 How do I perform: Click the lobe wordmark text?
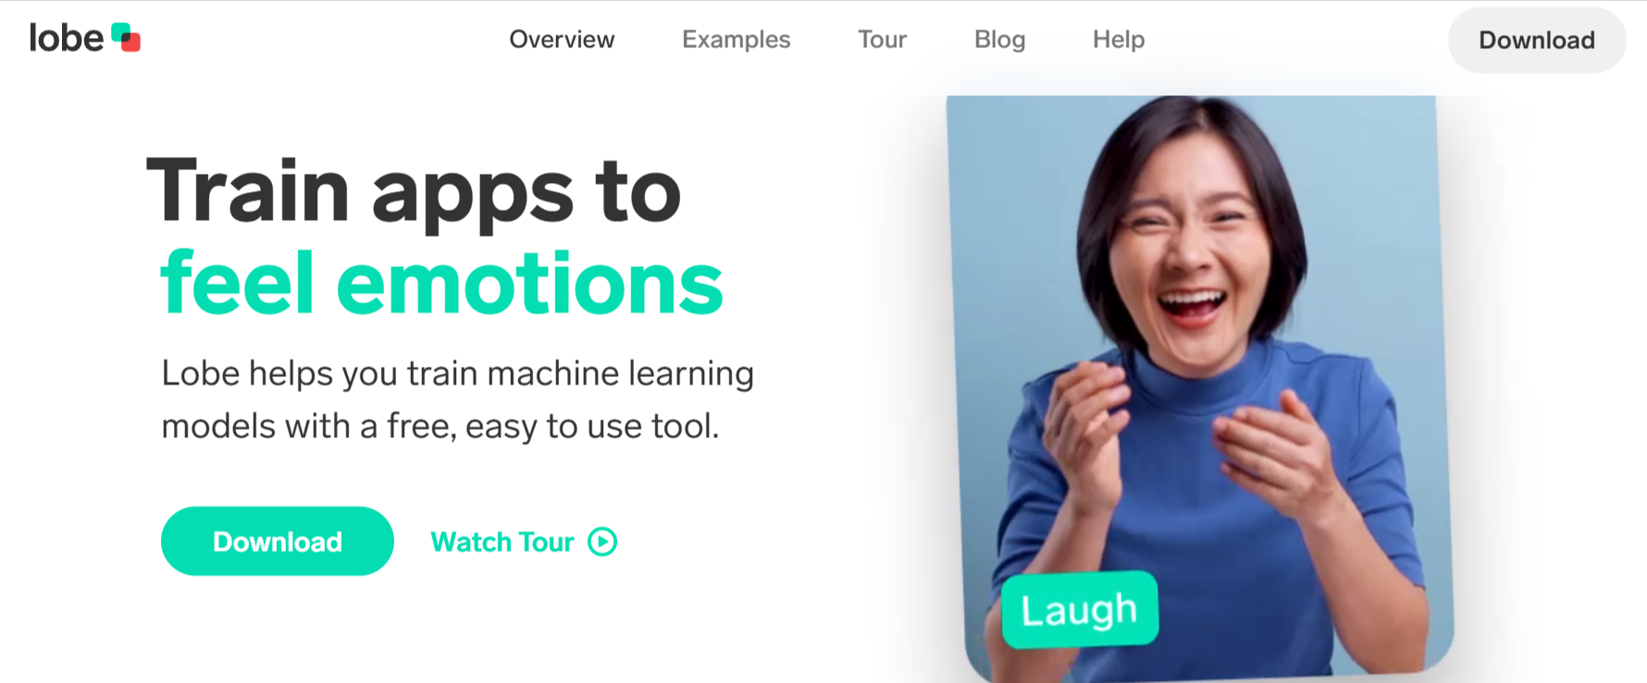67,38
